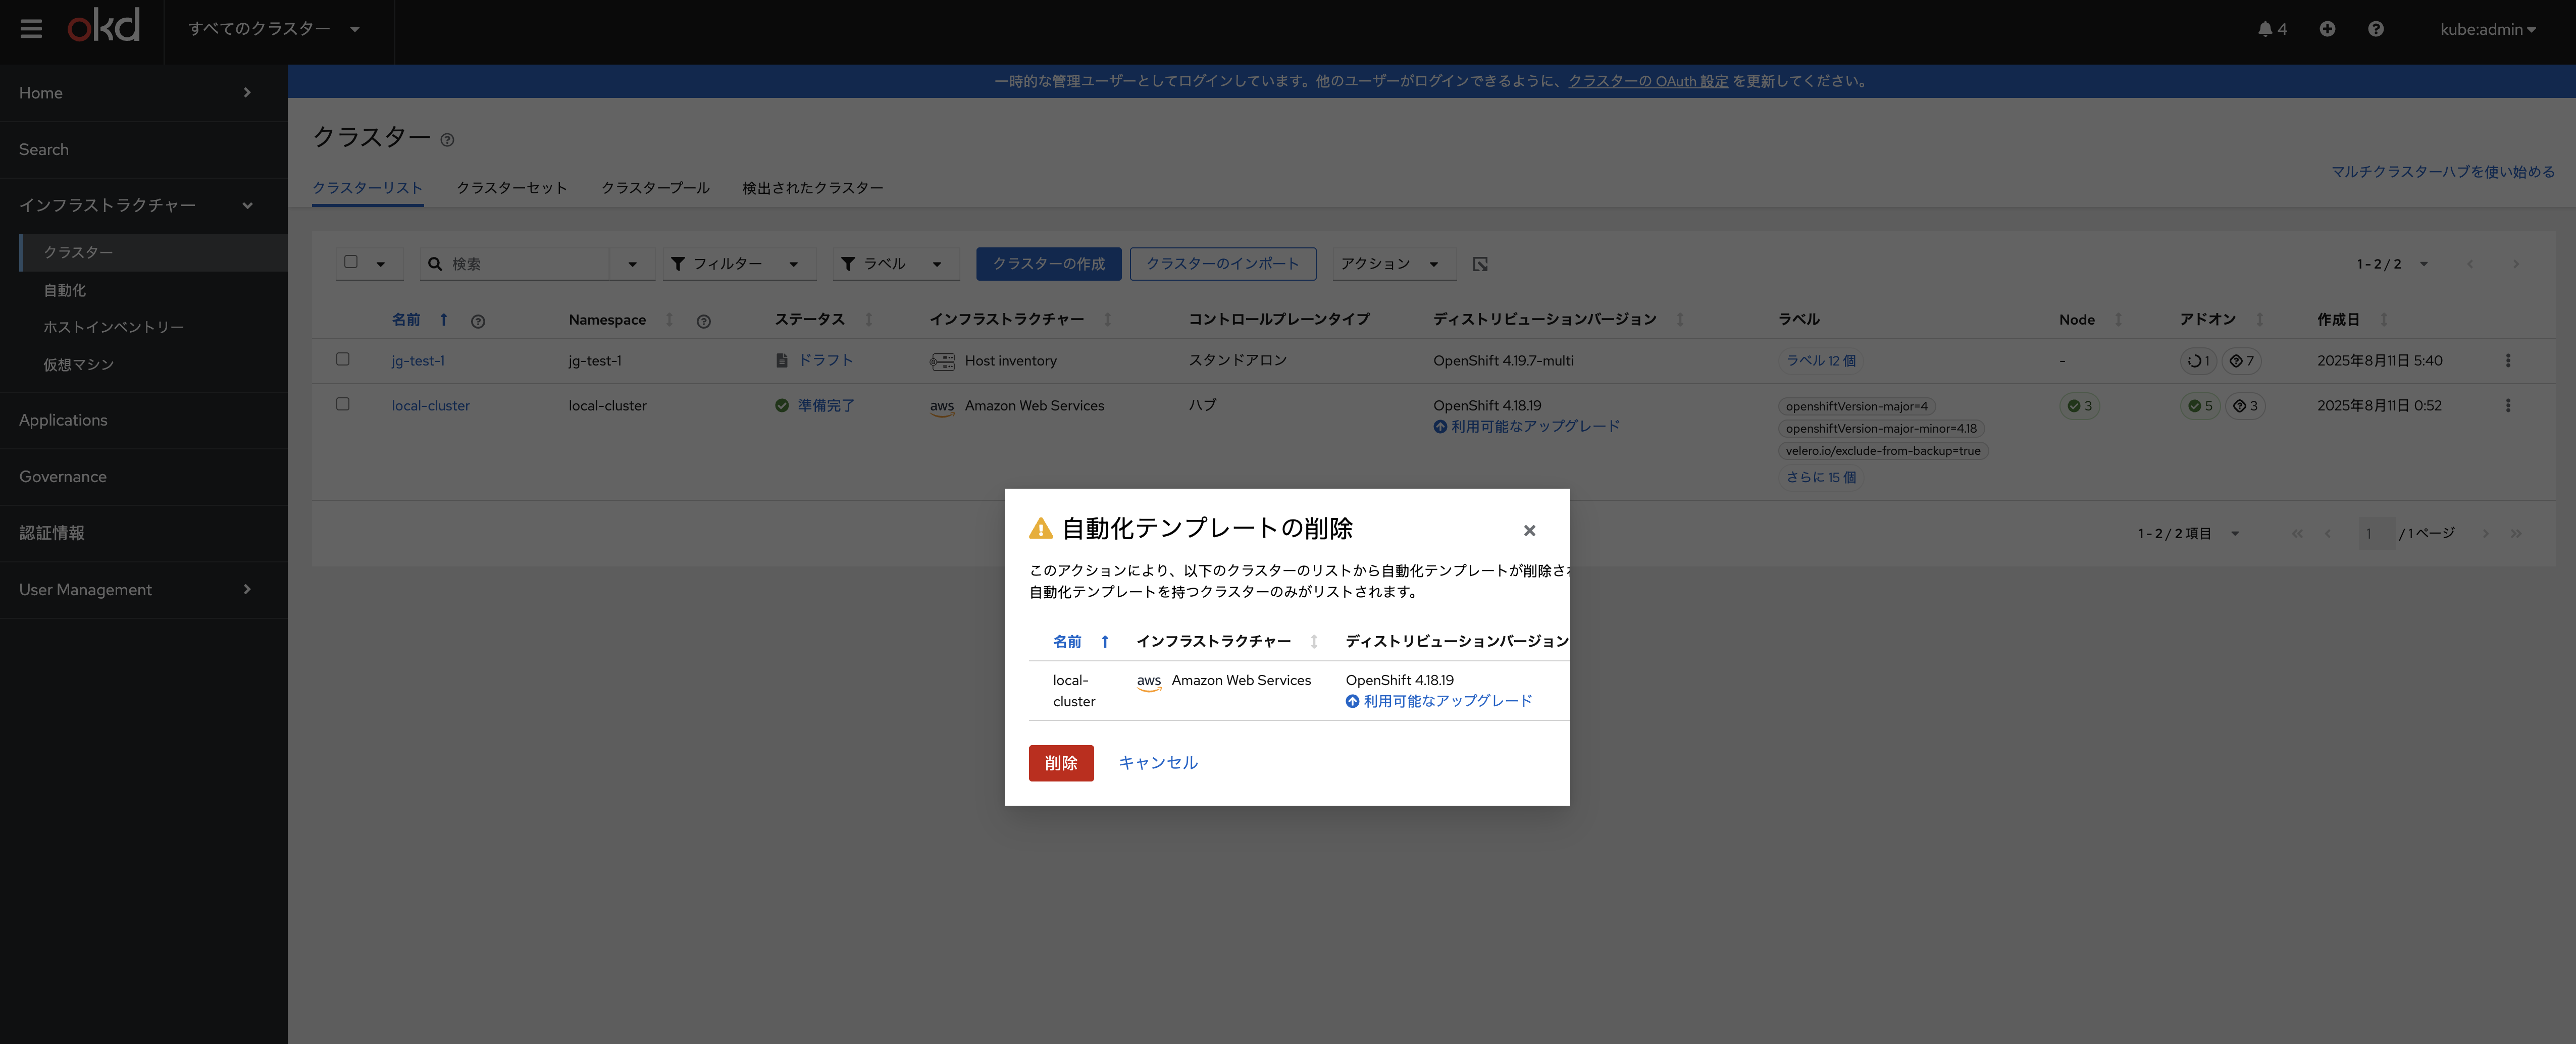
Task: Sort dialog table by 名前 arrow
Action: coord(1104,641)
